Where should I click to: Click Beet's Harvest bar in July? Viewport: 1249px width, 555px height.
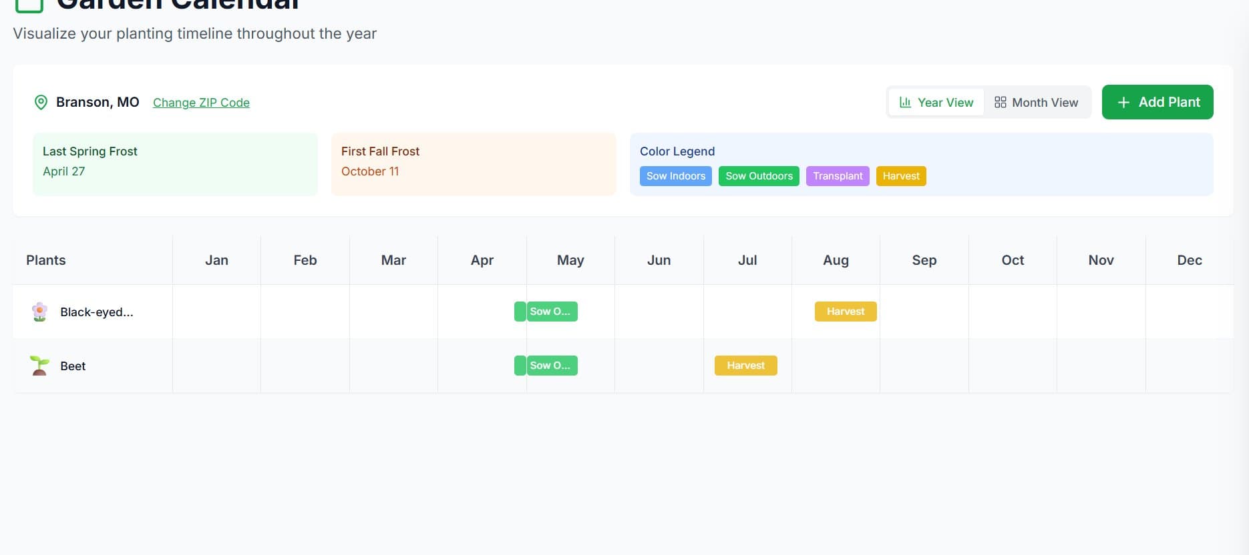tap(745, 366)
